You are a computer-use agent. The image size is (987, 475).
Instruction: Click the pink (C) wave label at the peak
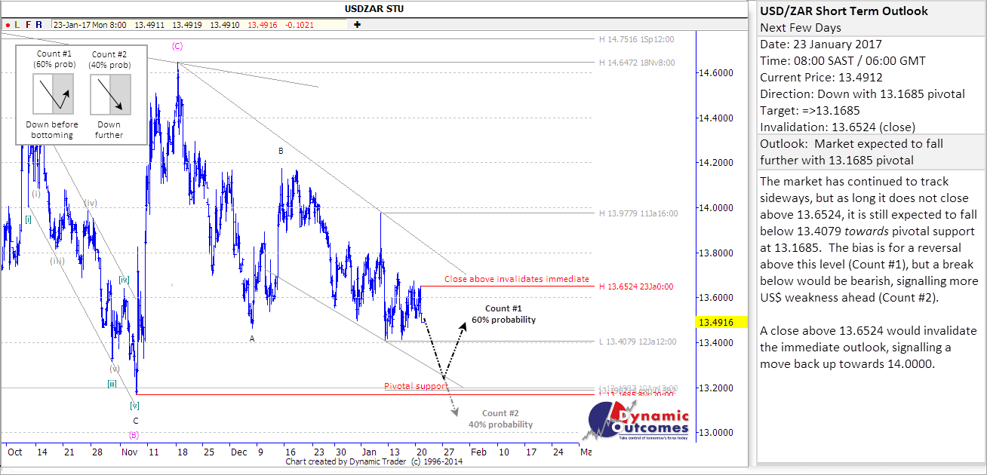pos(177,46)
